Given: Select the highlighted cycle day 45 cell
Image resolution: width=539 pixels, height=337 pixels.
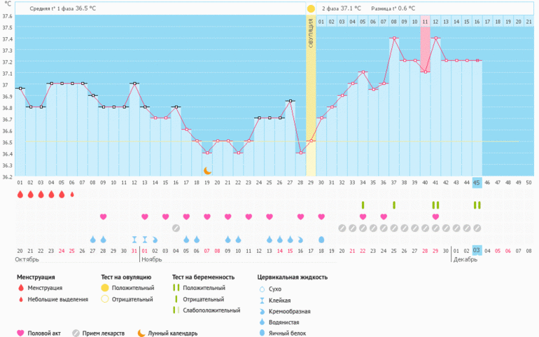Looking at the screenshot, I should [x=477, y=182].
